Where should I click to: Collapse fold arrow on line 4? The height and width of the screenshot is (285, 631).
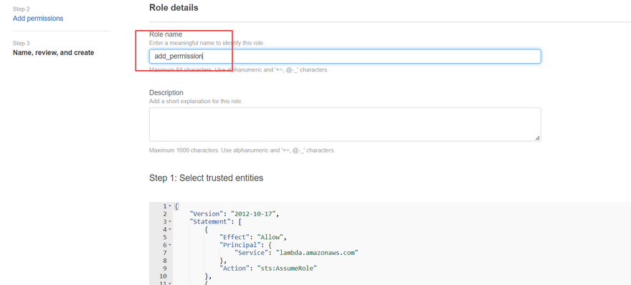170,230
